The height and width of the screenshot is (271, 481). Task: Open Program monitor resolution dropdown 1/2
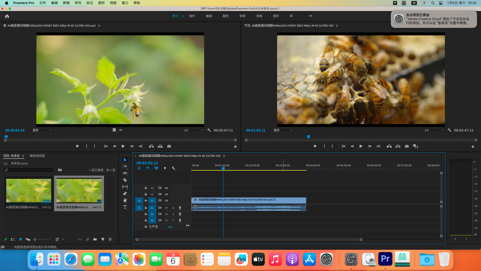(x=434, y=130)
